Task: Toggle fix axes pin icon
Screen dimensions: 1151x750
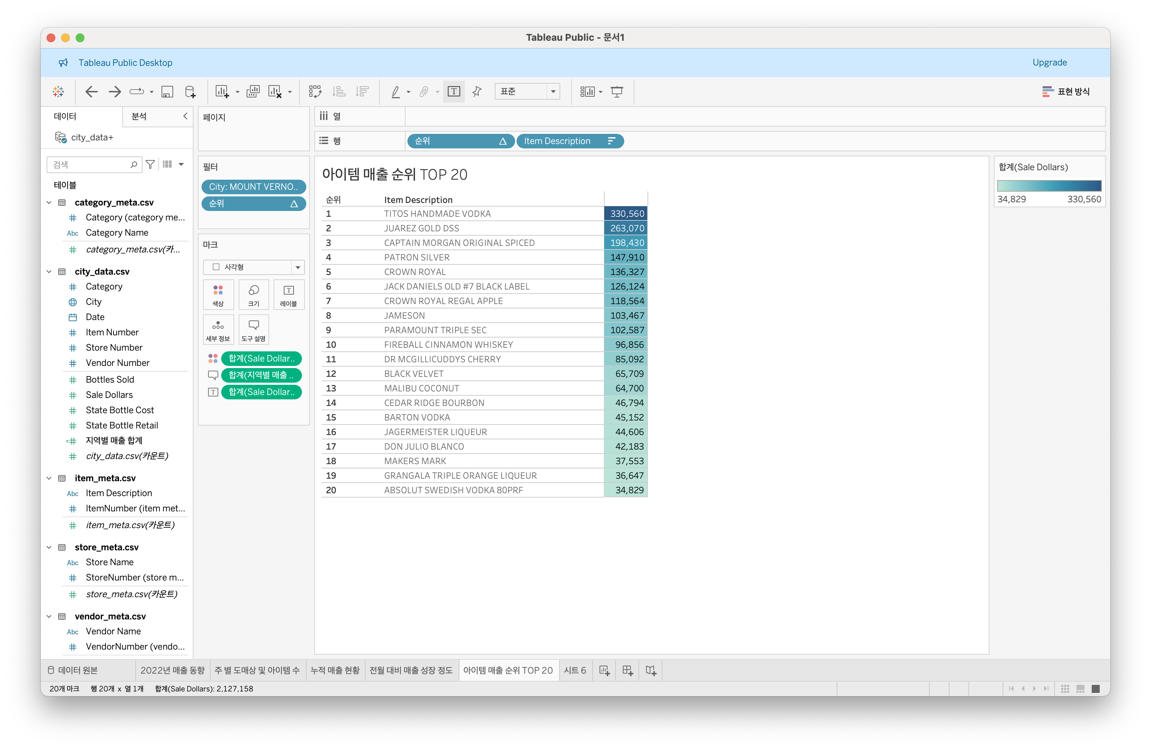Action: 477,91
